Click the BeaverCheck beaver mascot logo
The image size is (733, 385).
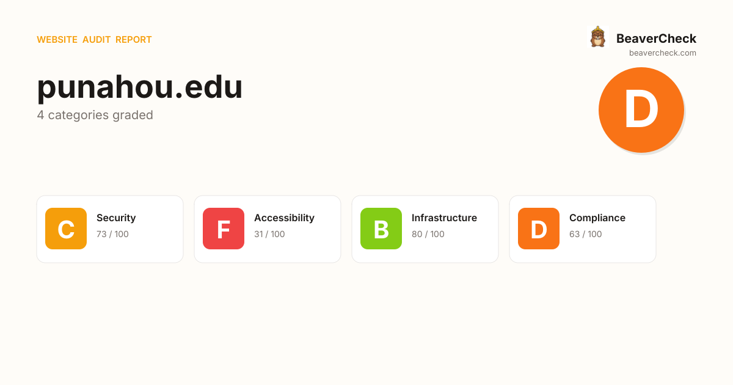(x=597, y=37)
